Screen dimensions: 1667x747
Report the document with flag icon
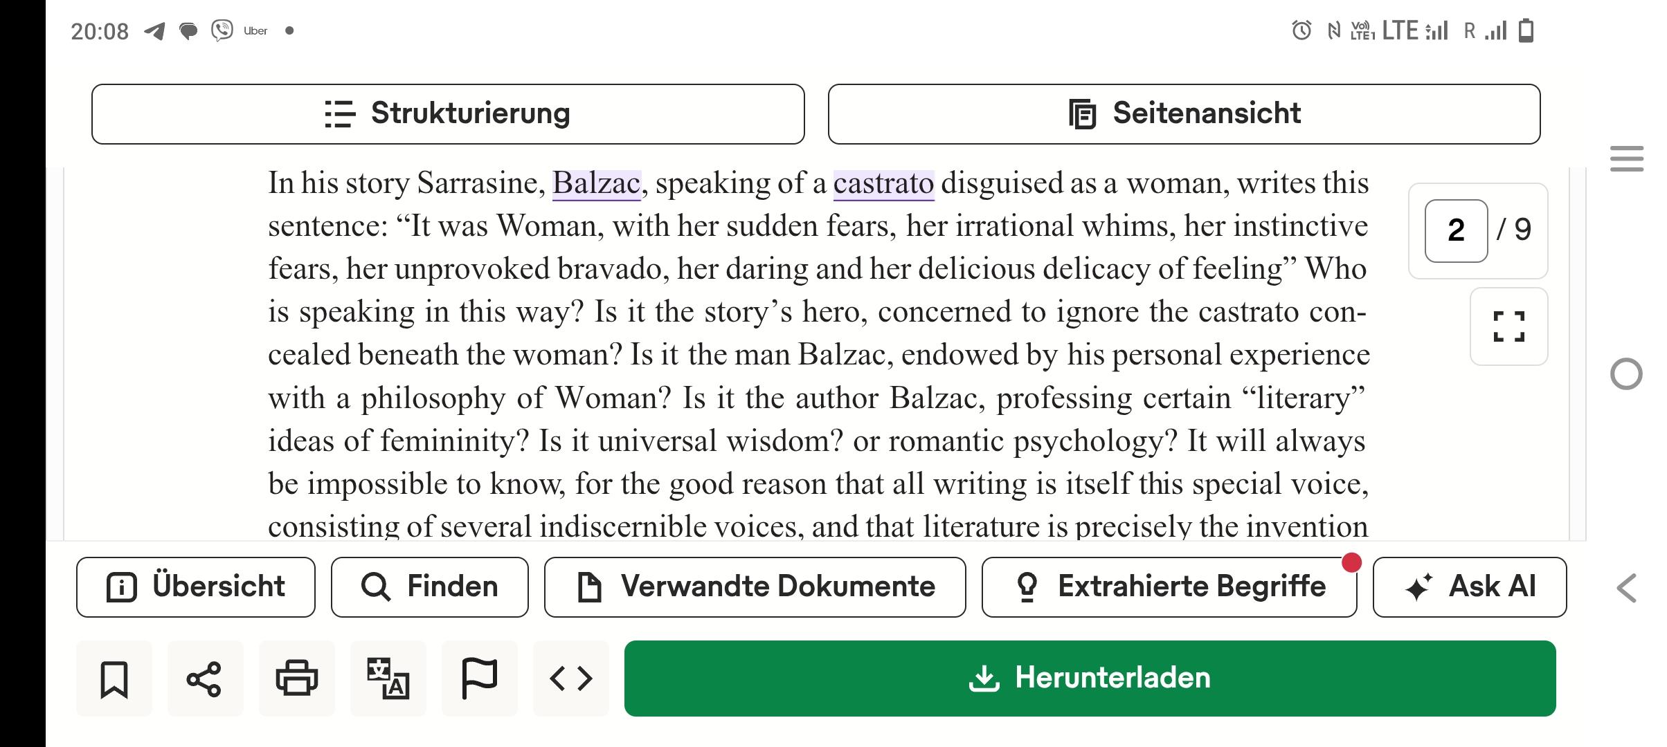479,679
